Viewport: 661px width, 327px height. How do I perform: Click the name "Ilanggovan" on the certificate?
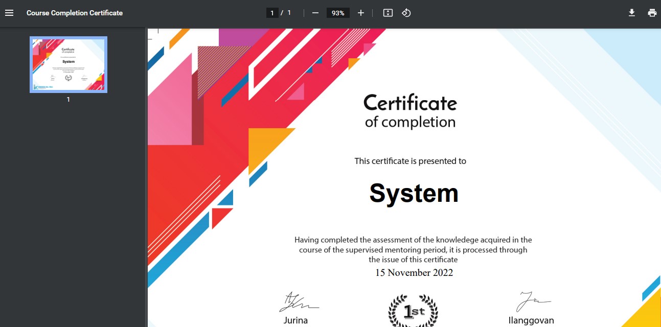(531, 321)
